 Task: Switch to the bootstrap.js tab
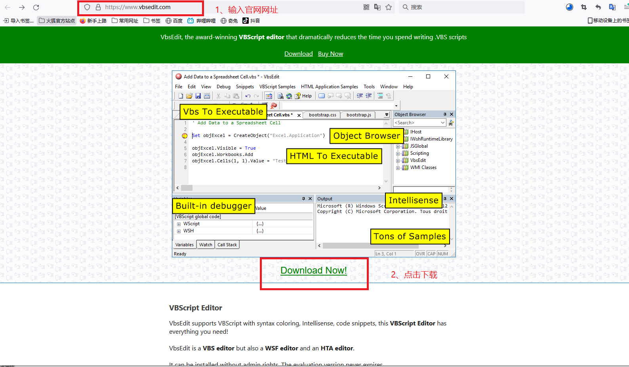pos(359,115)
